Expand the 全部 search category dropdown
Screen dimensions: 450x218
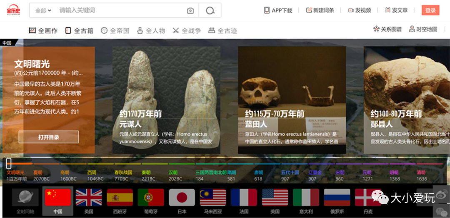point(43,11)
